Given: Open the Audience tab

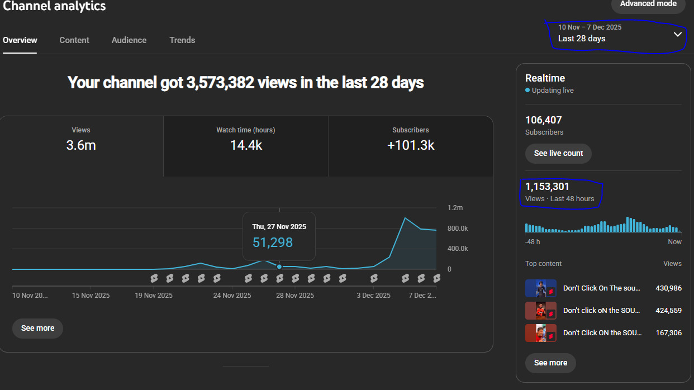Looking at the screenshot, I should 129,40.
